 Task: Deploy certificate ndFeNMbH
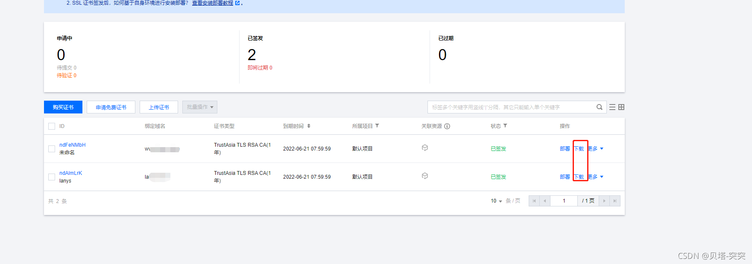click(565, 149)
